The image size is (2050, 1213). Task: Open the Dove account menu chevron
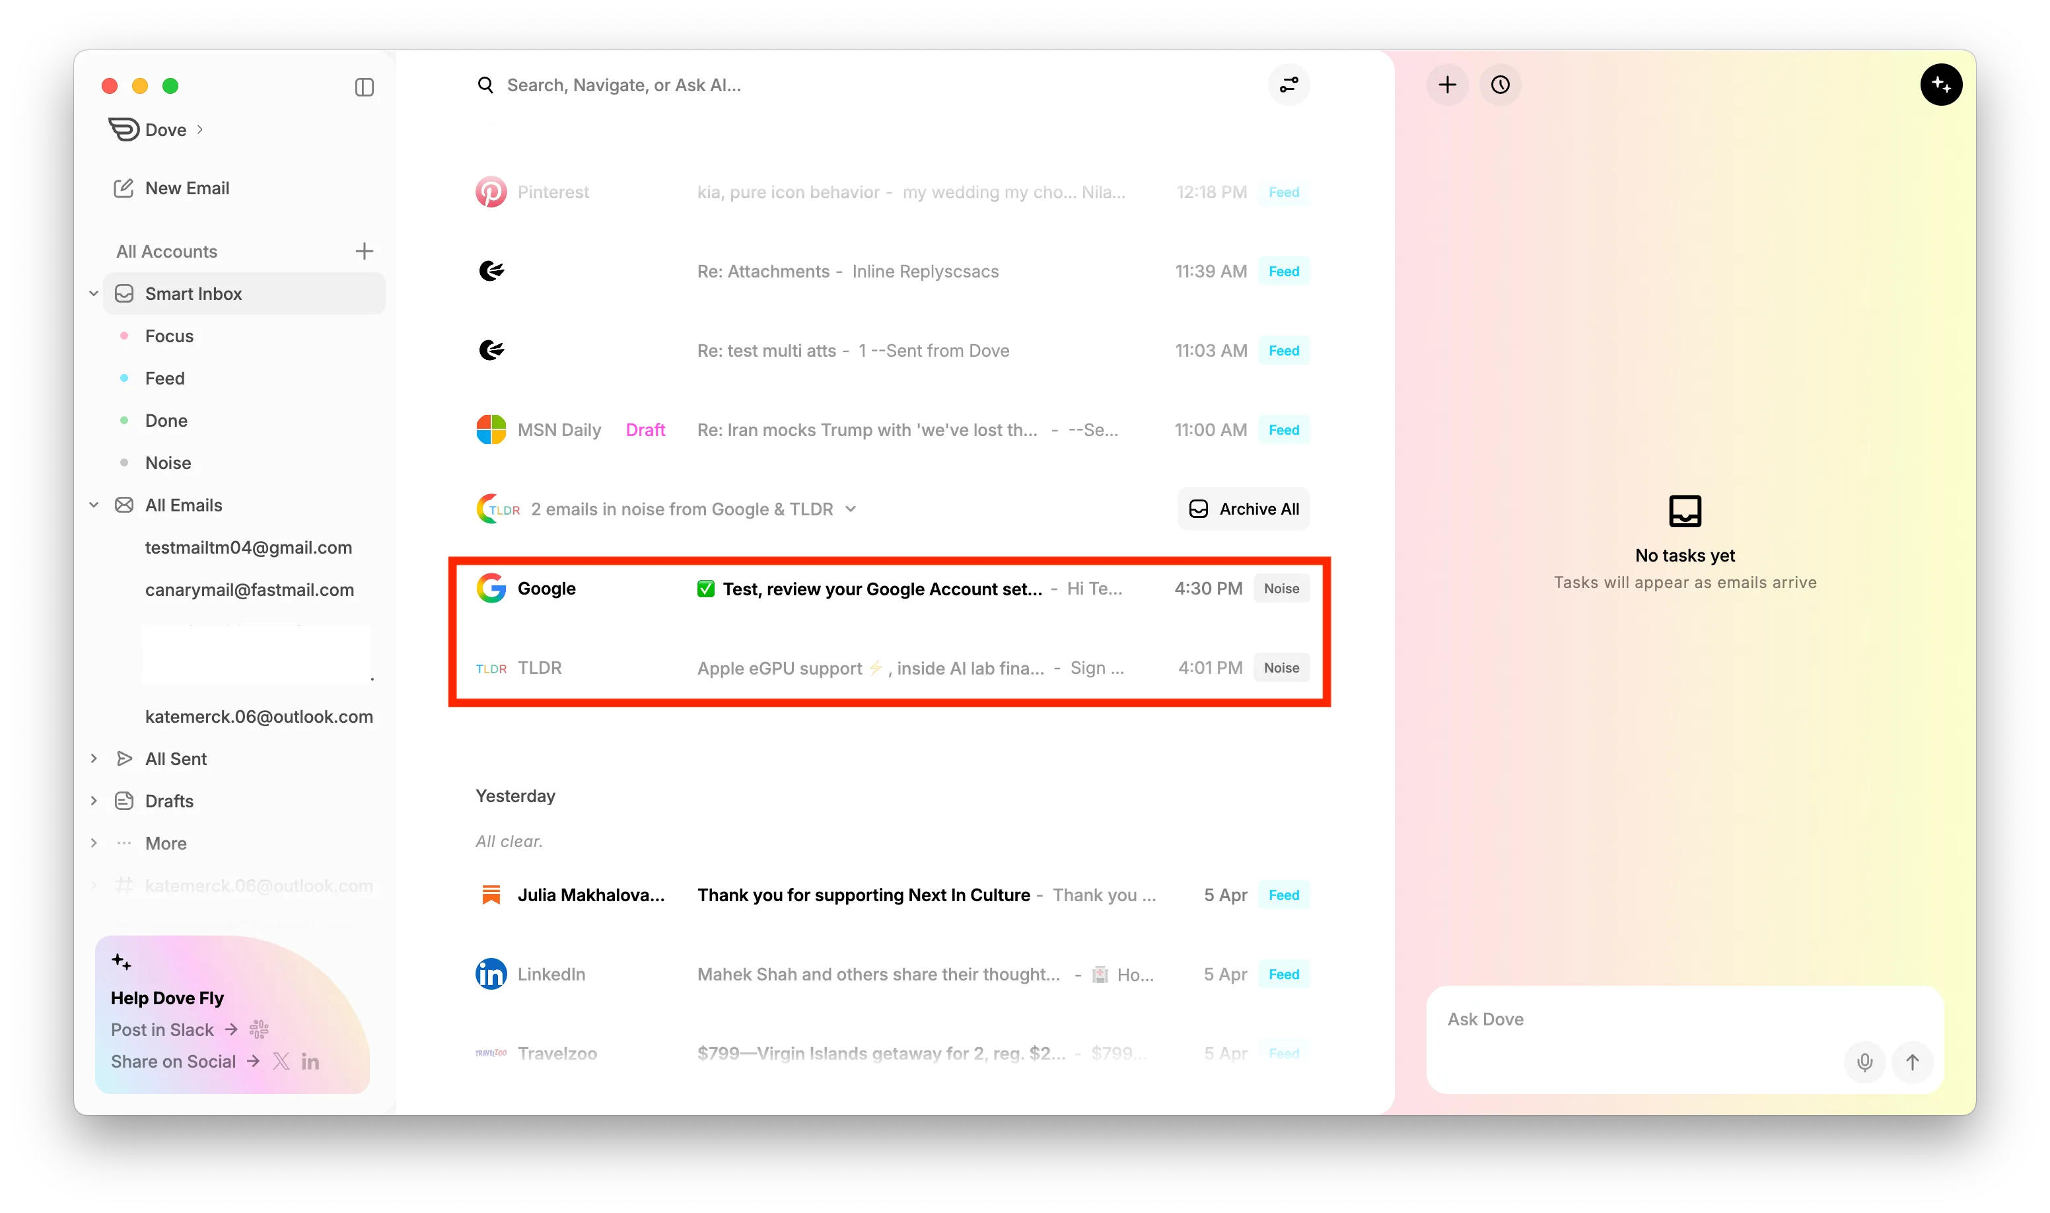click(200, 130)
